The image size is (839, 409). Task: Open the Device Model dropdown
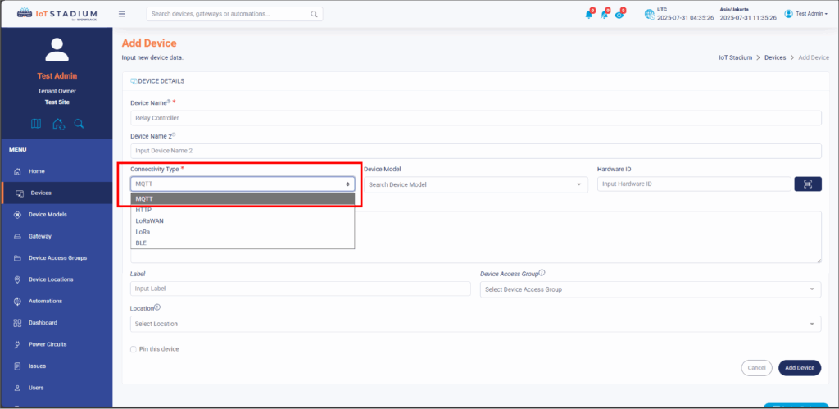click(476, 184)
